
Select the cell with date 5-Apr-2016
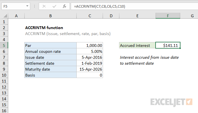tap(90, 57)
